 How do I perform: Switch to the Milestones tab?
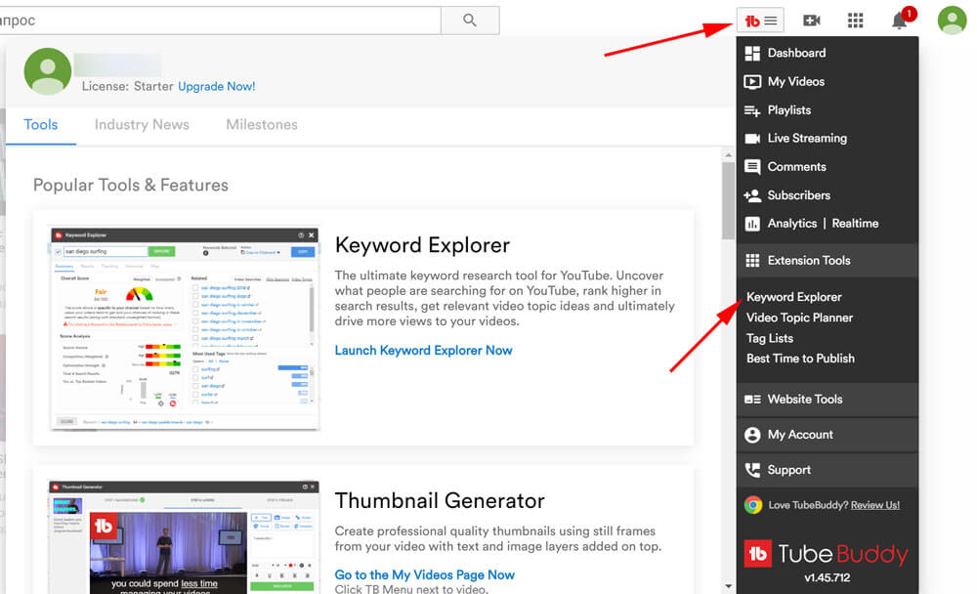click(x=262, y=124)
